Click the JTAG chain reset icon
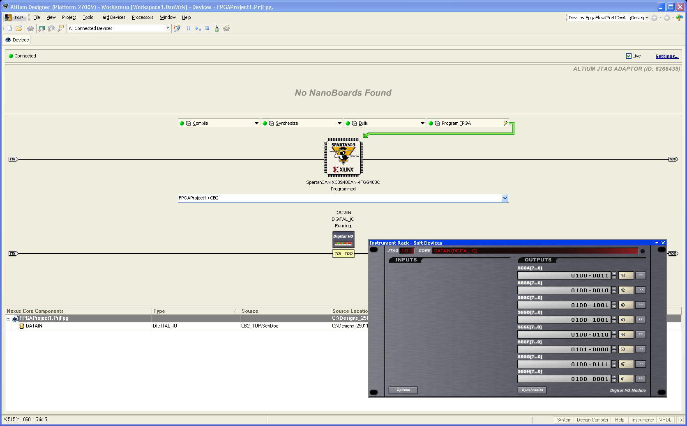 (x=177, y=28)
